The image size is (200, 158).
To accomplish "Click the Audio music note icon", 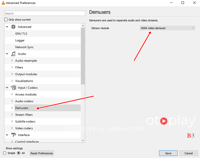I will (x=13, y=54).
